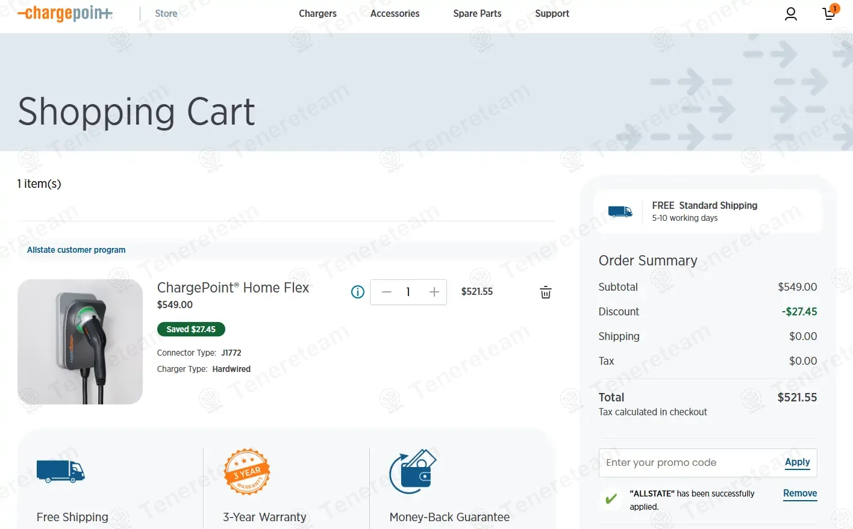Screen dimensions: 853x529
Task: Open the Chargers menu
Action: pos(317,13)
